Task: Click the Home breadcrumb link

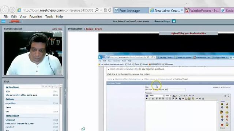Action: pos(110,79)
